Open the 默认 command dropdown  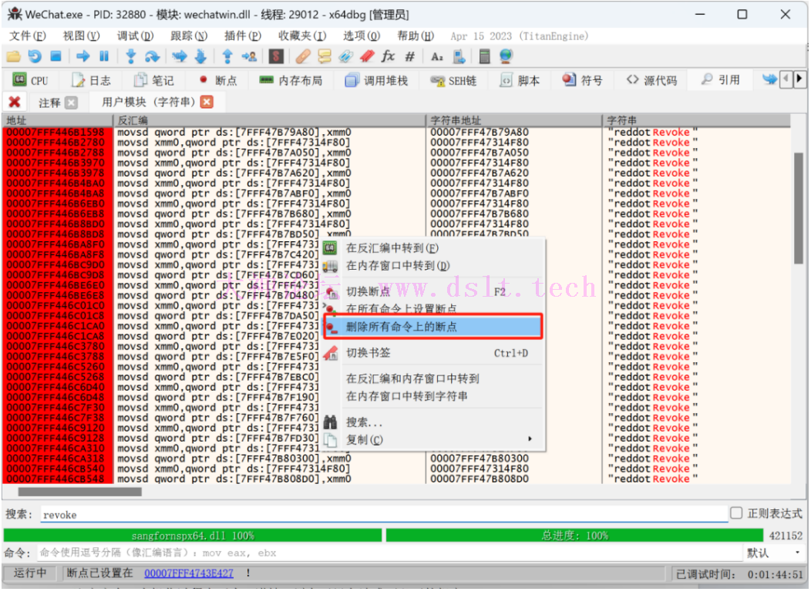coord(775,553)
